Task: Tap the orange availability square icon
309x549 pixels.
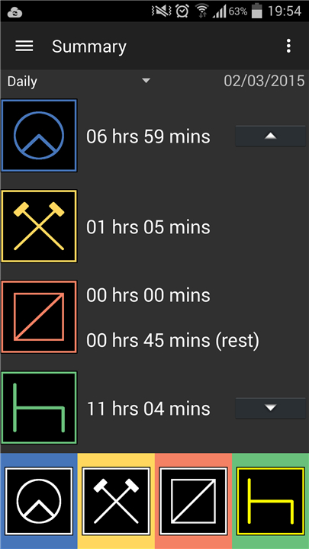Action: pos(39,317)
